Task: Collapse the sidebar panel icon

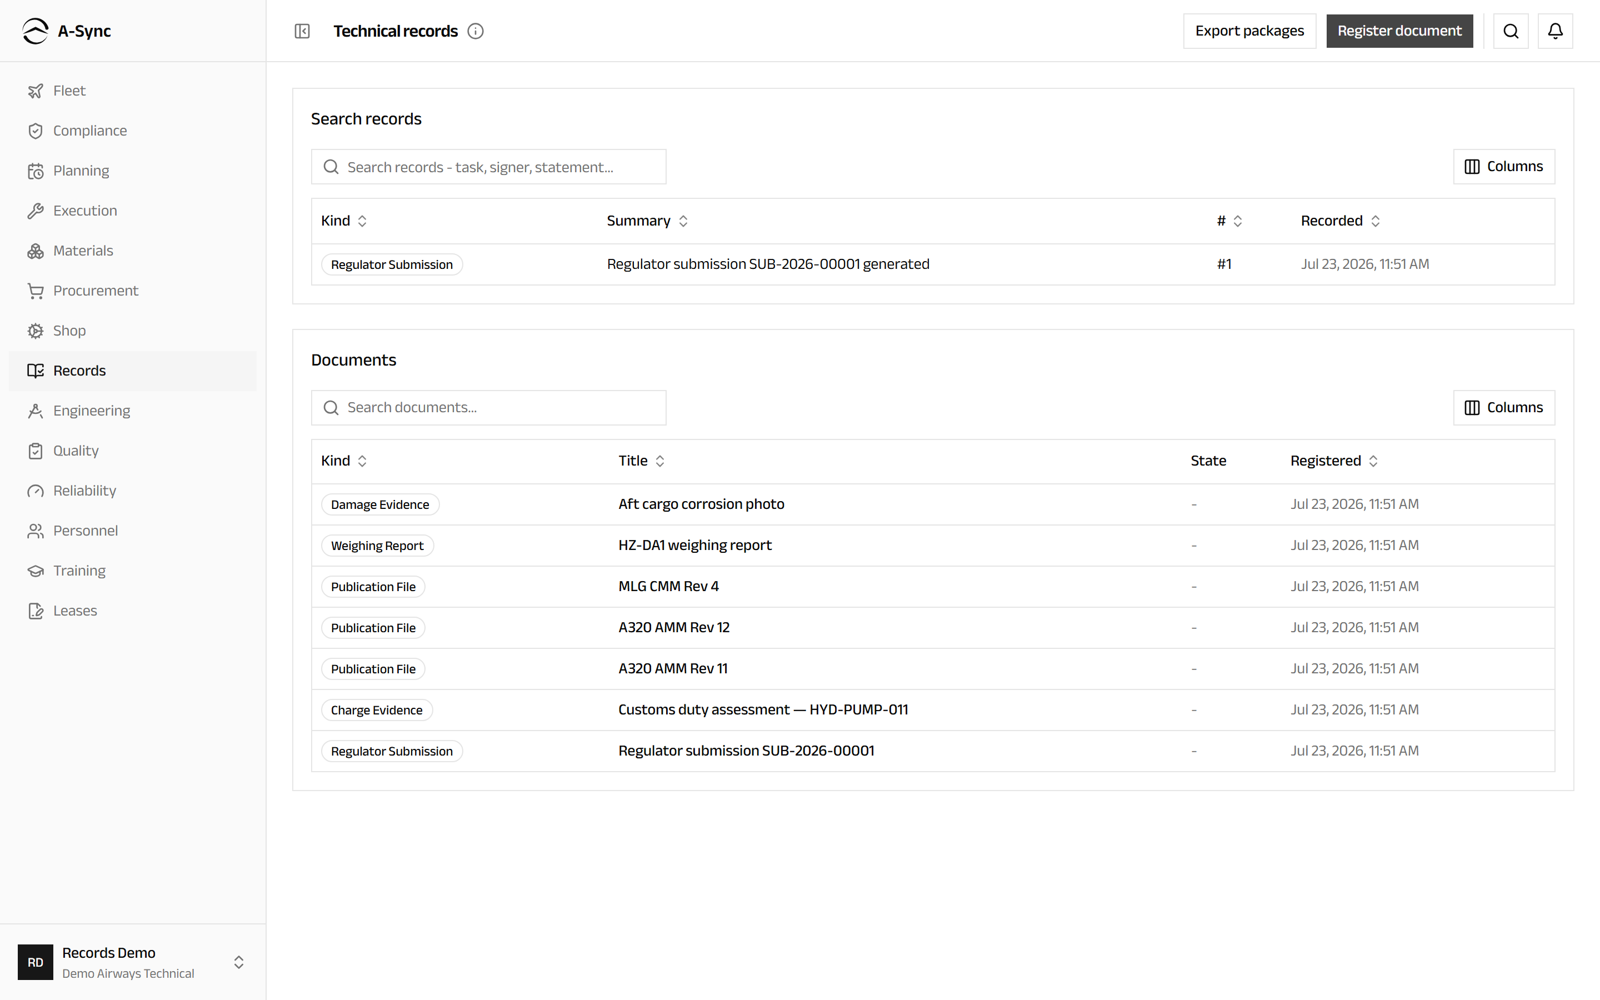Action: click(302, 31)
